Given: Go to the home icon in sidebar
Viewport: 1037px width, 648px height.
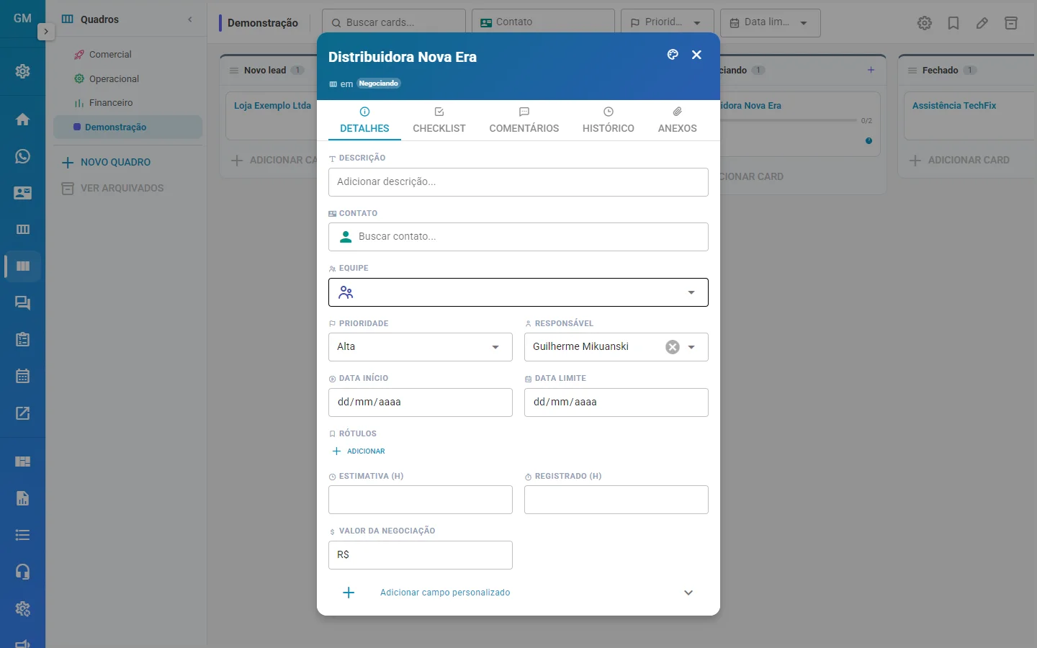Looking at the screenshot, I should click(22, 120).
